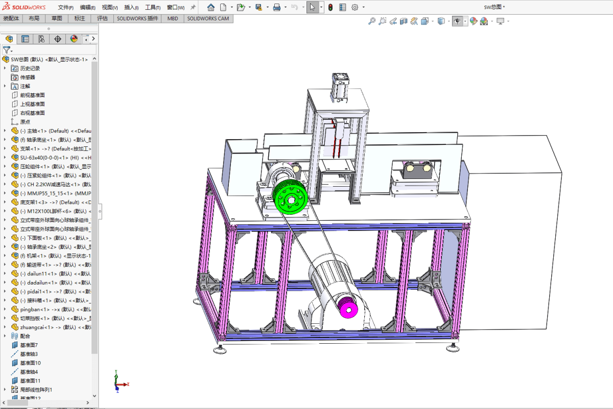The height and width of the screenshot is (409, 613).
Task: Click the Edit Appearance color ball icon
Action: pyautogui.click(x=474, y=21)
